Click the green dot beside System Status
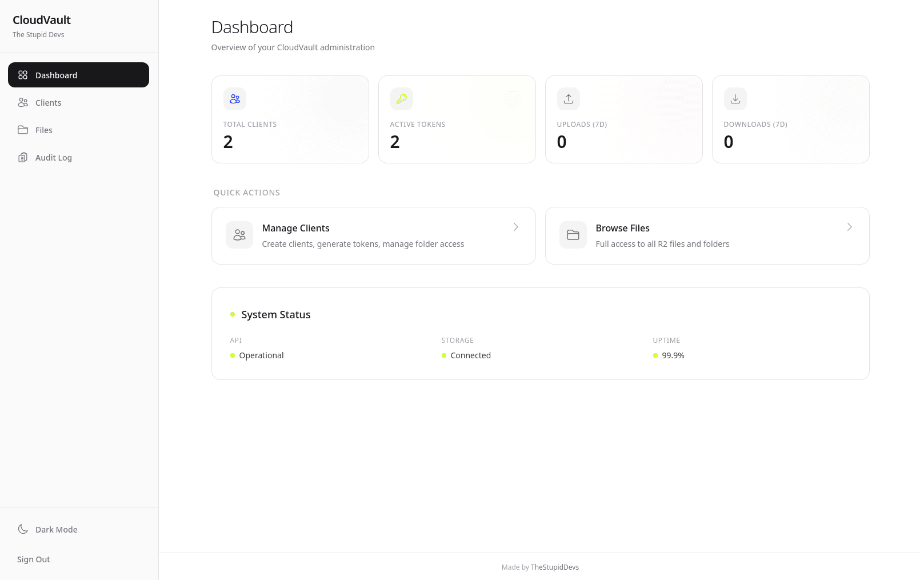Image resolution: width=920 pixels, height=580 pixels. click(x=233, y=314)
